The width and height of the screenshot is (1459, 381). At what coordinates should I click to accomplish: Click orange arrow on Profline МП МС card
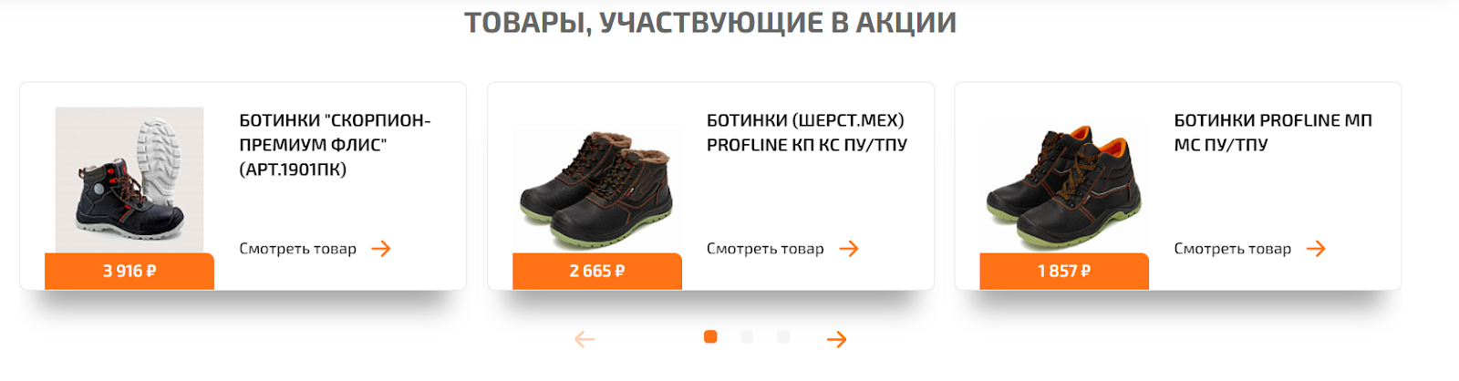1316,249
